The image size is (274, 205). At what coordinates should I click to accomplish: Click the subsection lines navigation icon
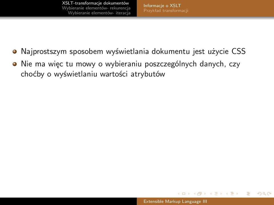point(216,194)
